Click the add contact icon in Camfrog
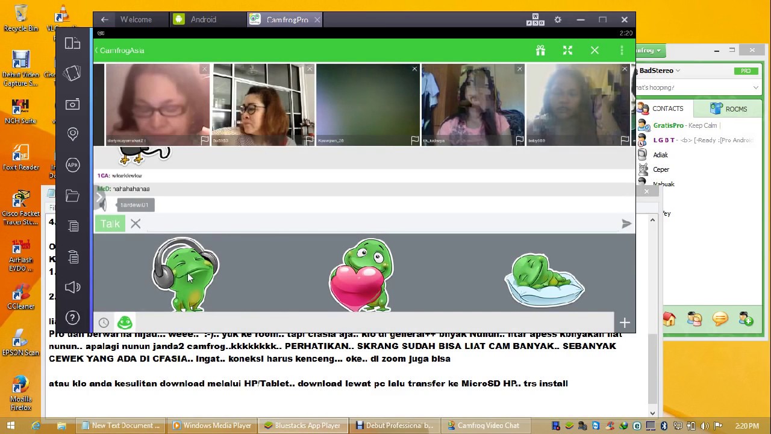The image size is (771, 434). pyautogui.click(x=746, y=319)
